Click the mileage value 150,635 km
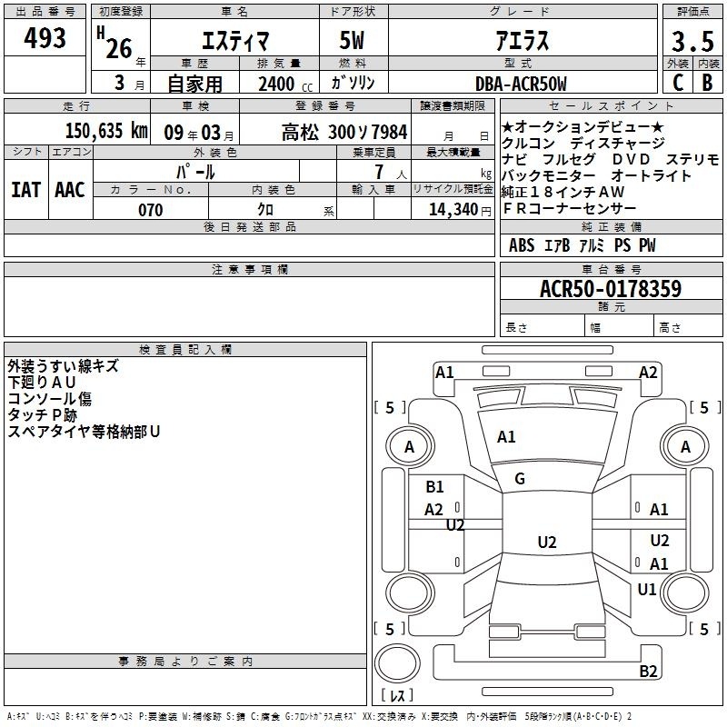This screenshot has height=727, width=727. click(x=106, y=131)
